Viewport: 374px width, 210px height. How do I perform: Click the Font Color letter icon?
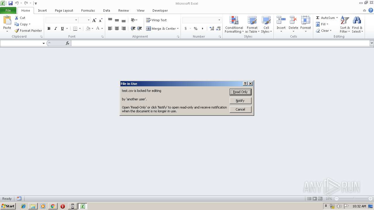98,29
